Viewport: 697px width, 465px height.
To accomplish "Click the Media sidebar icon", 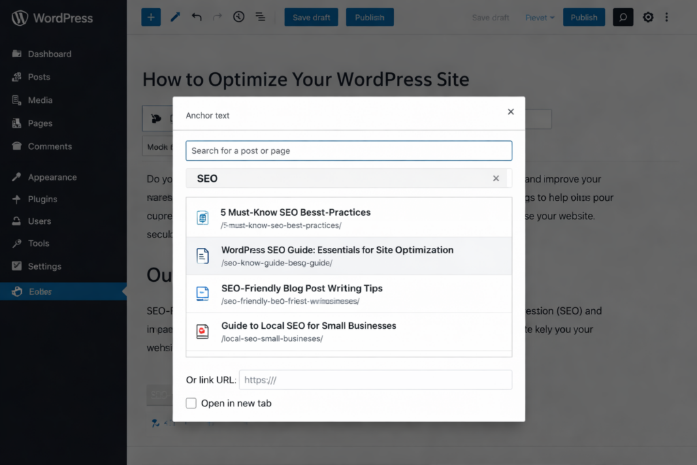I will click(x=17, y=100).
